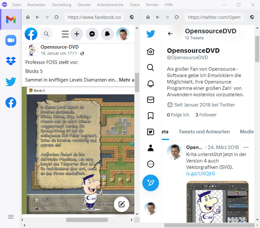Click Twitter bookmarks icon
The width and height of the screenshot is (260, 228).
pyautogui.click(x=150, y=116)
